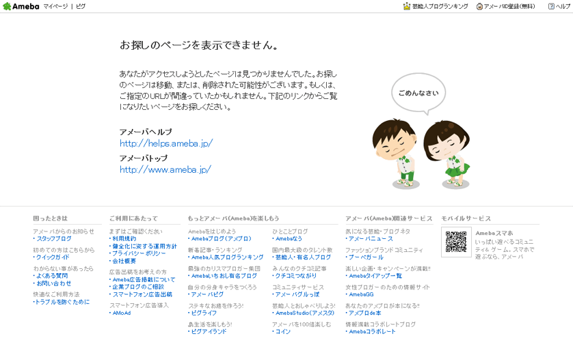Open アメーバグルっぽ link

[297, 294]
